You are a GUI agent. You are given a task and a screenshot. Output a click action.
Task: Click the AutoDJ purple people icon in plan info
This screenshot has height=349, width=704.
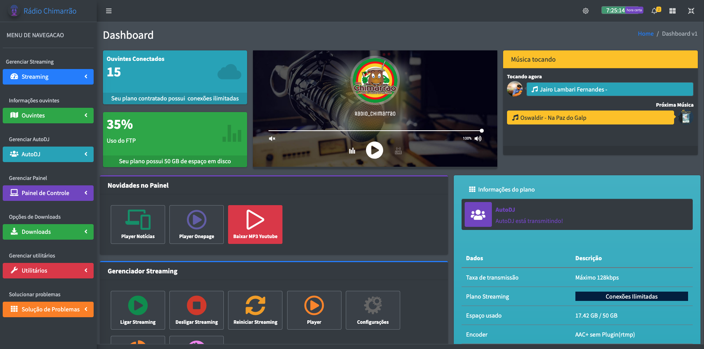(478, 214)
